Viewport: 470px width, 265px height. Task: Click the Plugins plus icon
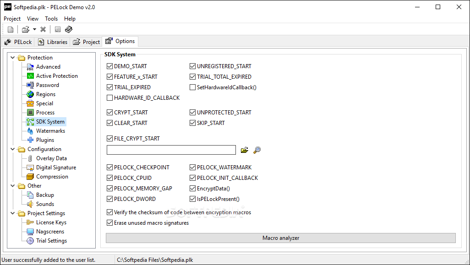(30, 140)
